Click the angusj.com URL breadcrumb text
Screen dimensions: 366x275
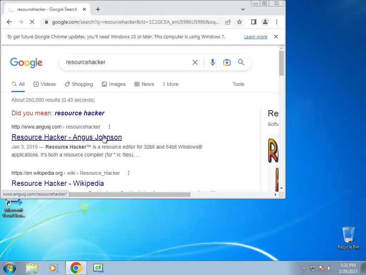pos(56,127)
